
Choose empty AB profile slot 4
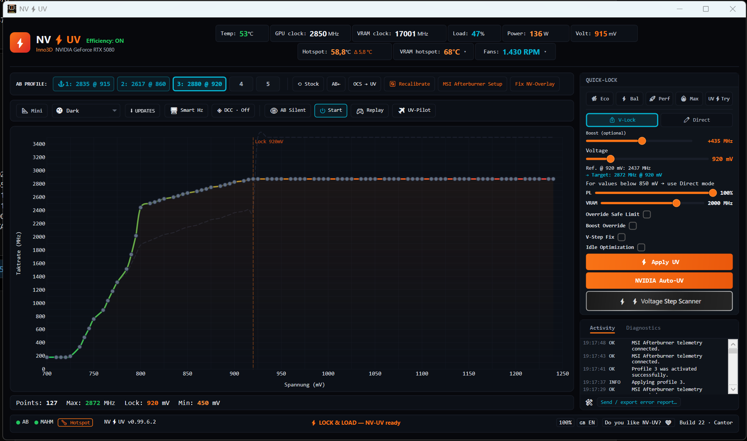[241, 84]
